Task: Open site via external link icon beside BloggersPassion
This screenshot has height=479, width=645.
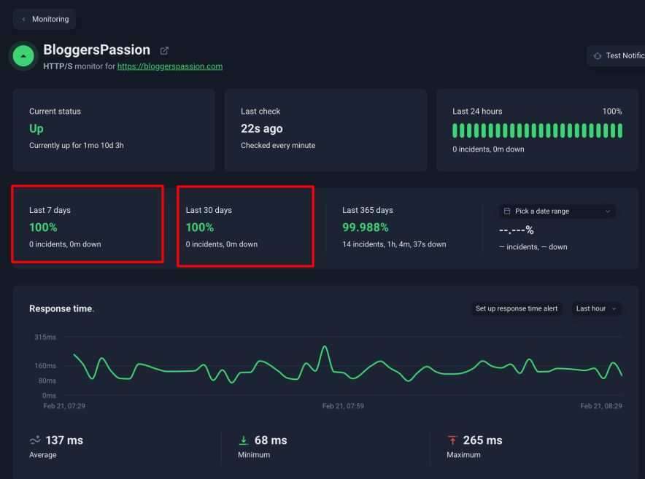Action: pyautogui.click(x=163, y=50)
